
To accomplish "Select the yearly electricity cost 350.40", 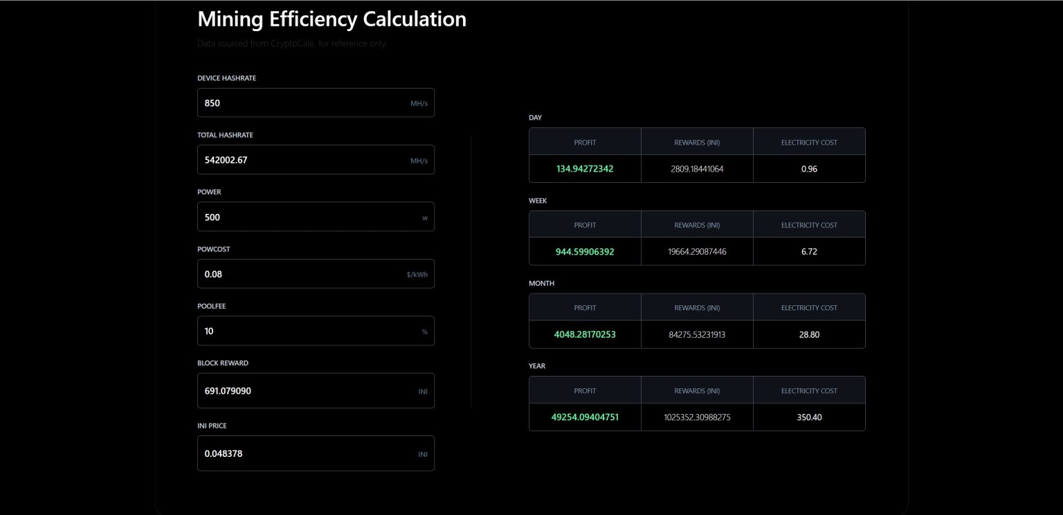I will point(809,417).
